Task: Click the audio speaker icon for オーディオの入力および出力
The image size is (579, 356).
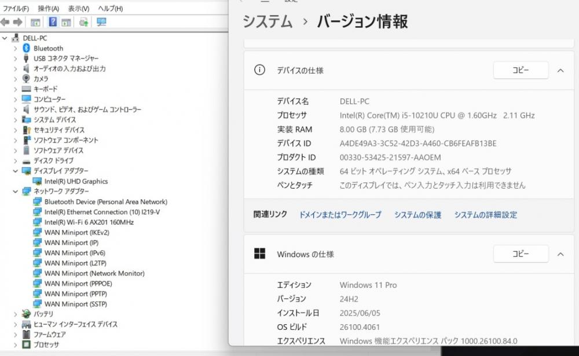Action: pyautogui.click(x=26, y=69)
